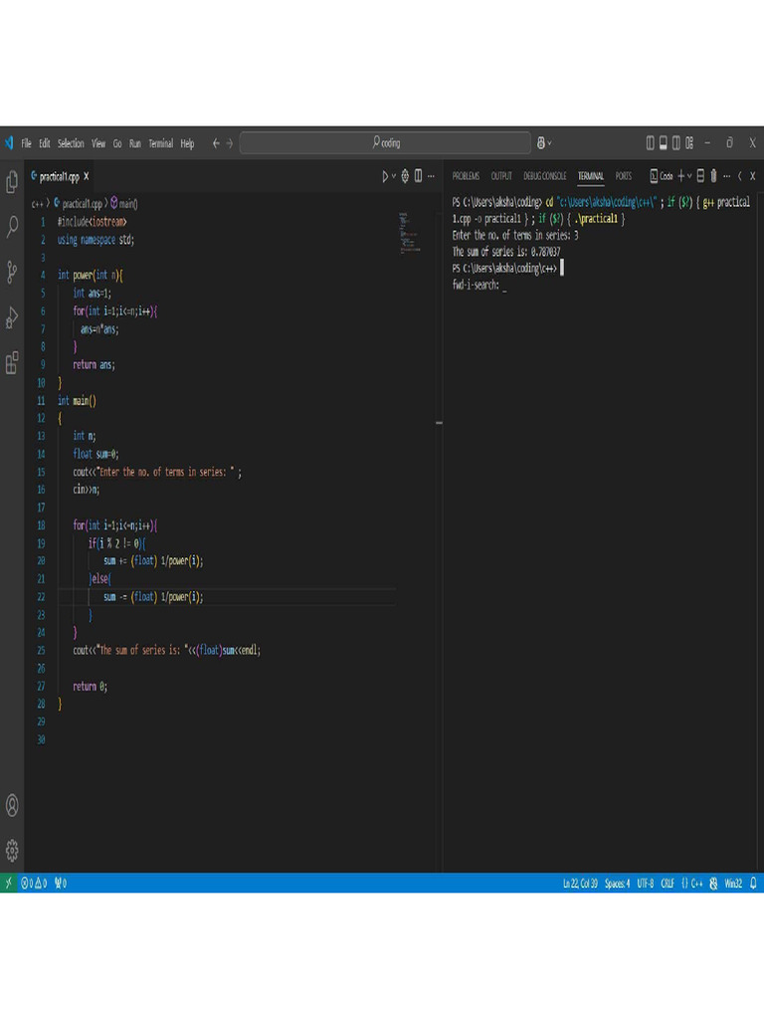Open the Manage gear icon
Image resolution: width=764 pixels, height=1019 pixels.
click(x=12, y=850)
